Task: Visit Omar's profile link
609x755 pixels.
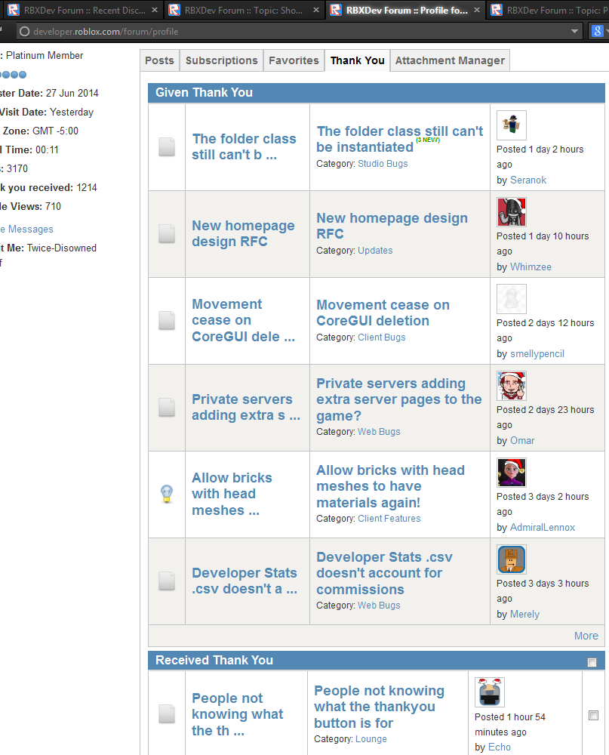Action: click(x=522, y=441)
